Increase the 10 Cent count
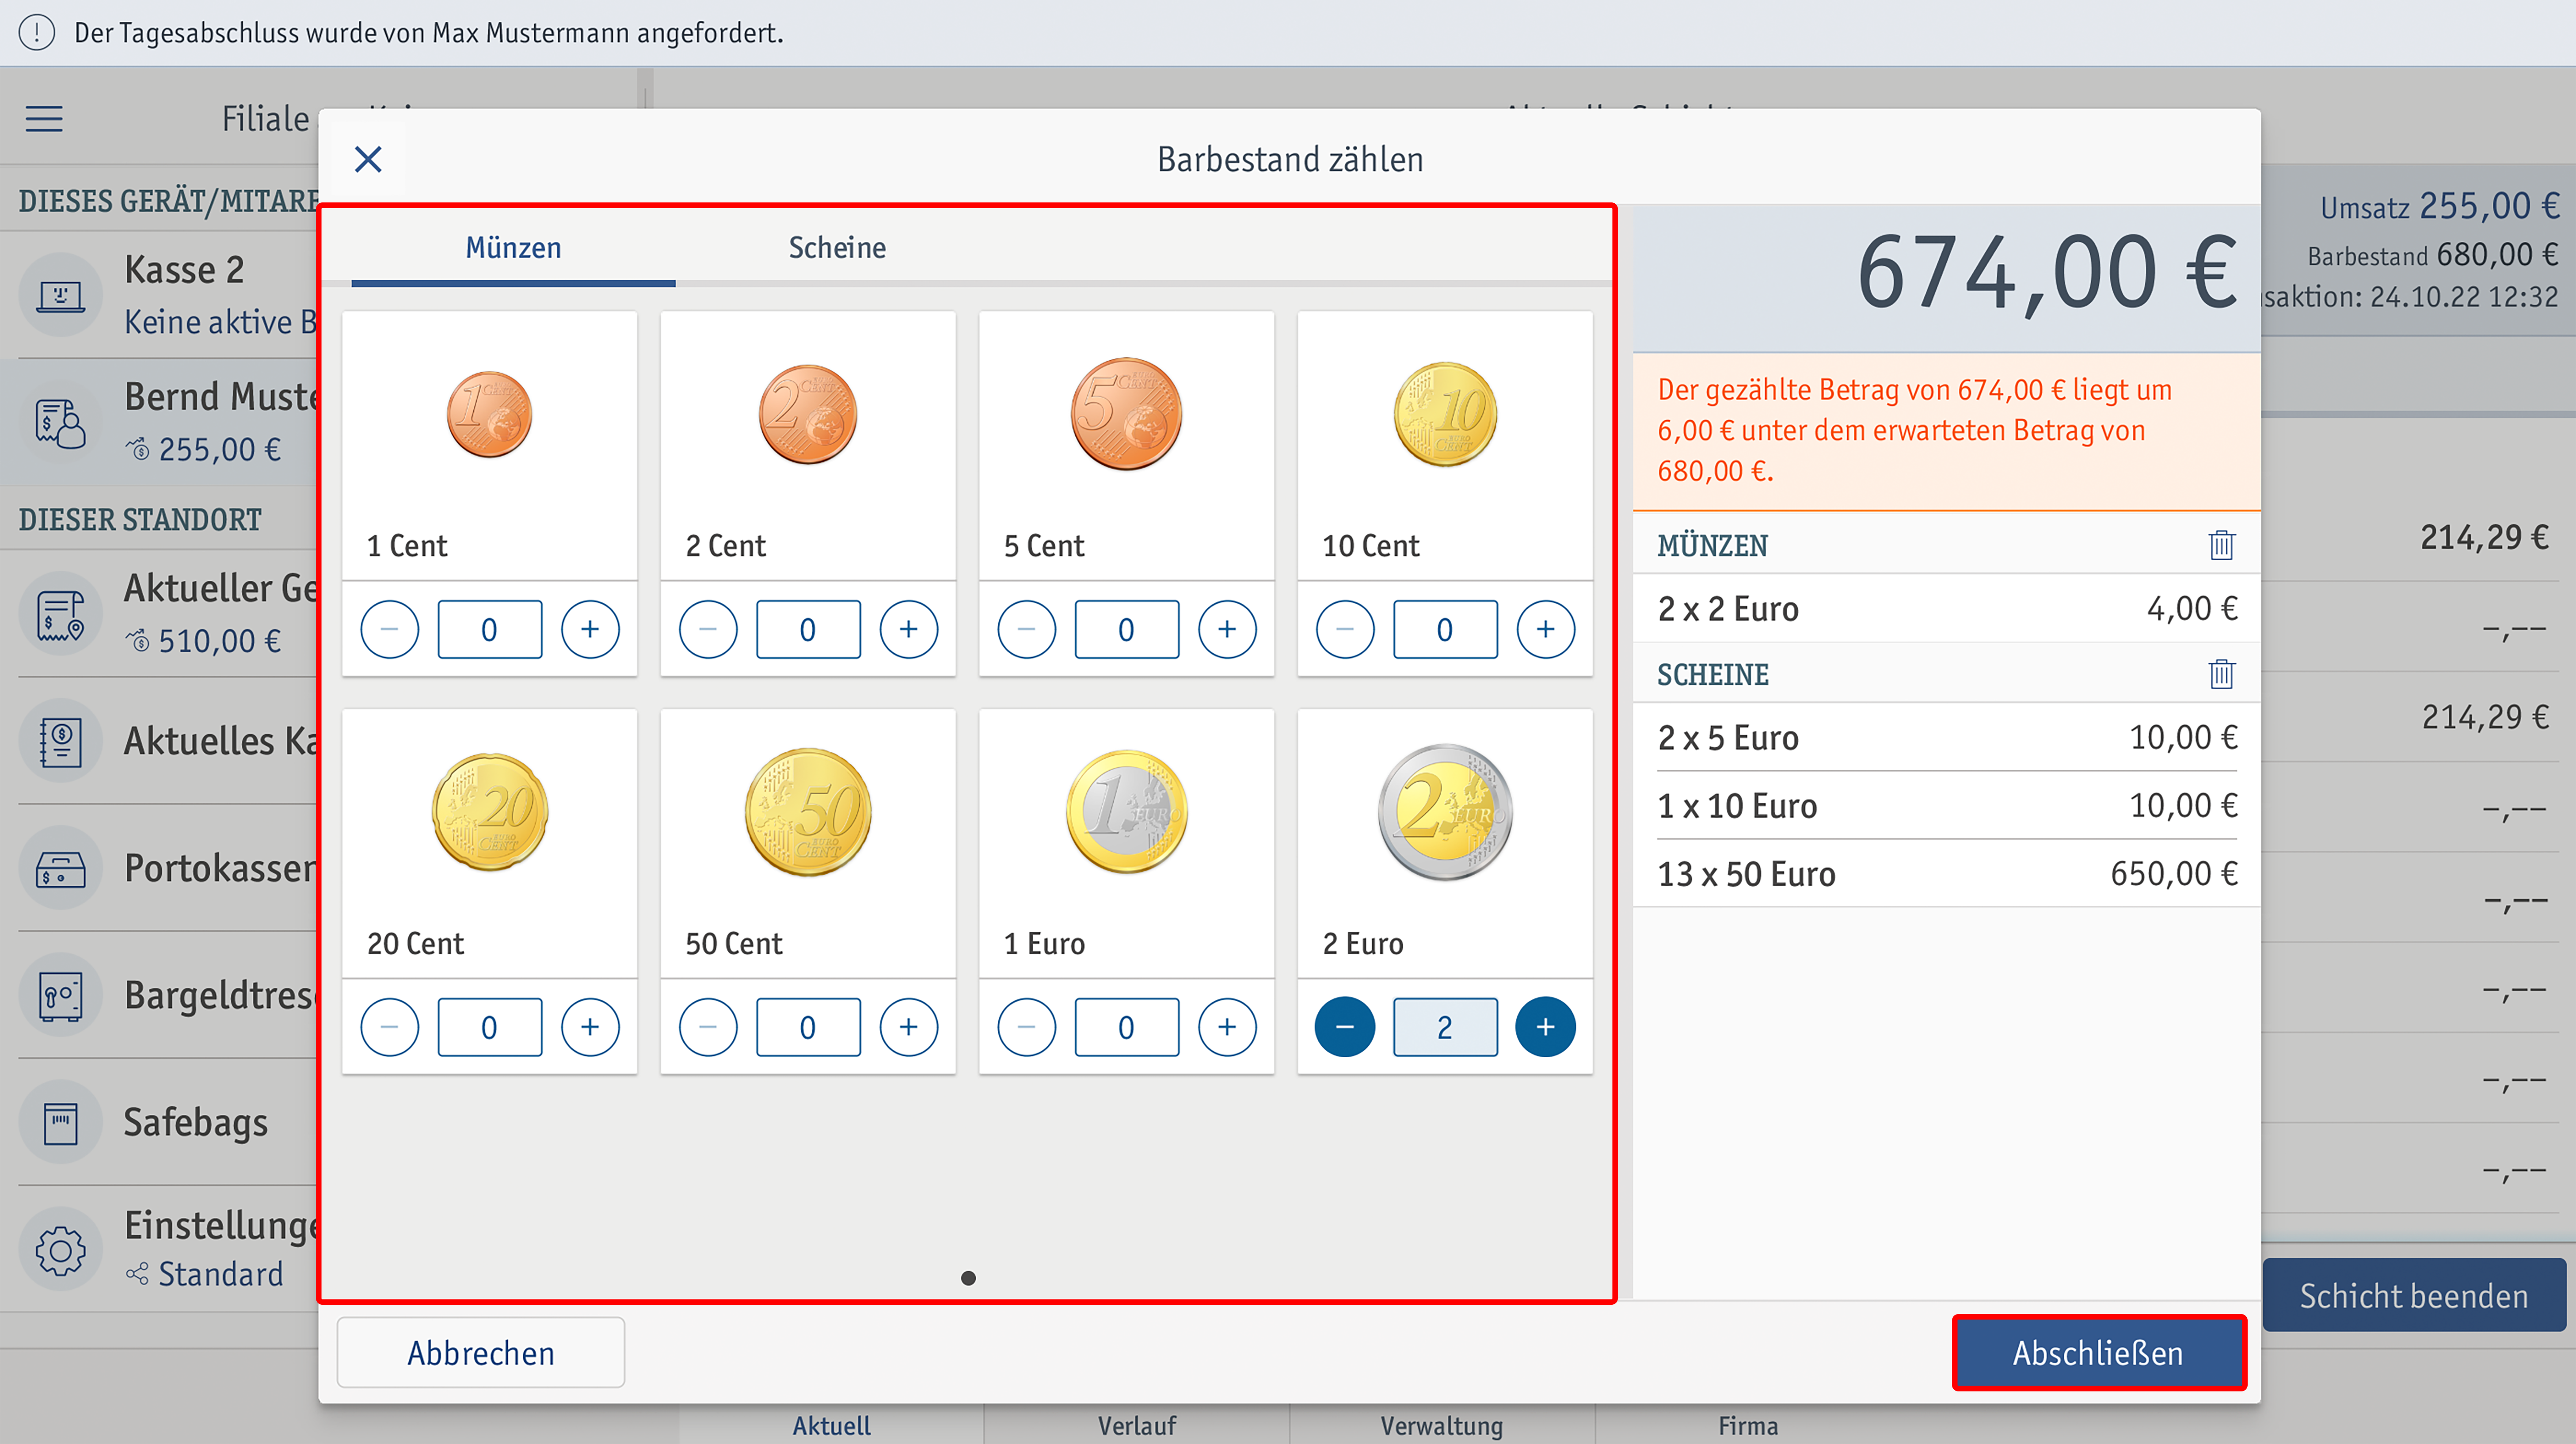The image size is (2576, 1444). pyautogui.click(x=1545, y=629)
